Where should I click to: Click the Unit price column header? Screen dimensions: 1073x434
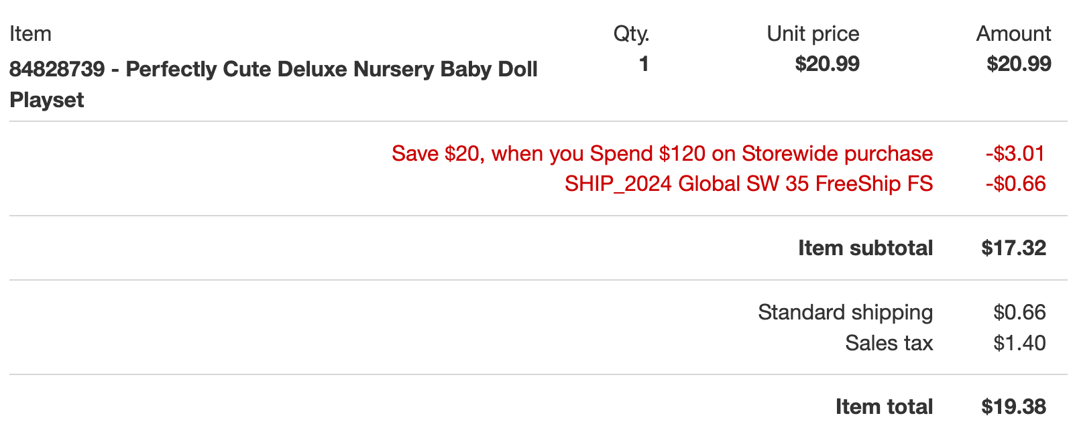click(x=812, y=34)
